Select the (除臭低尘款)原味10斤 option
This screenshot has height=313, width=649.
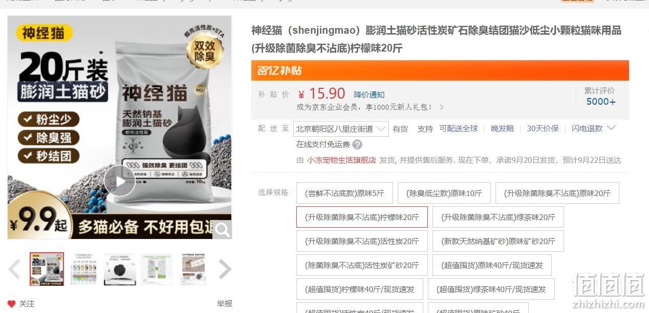point(444,193)
